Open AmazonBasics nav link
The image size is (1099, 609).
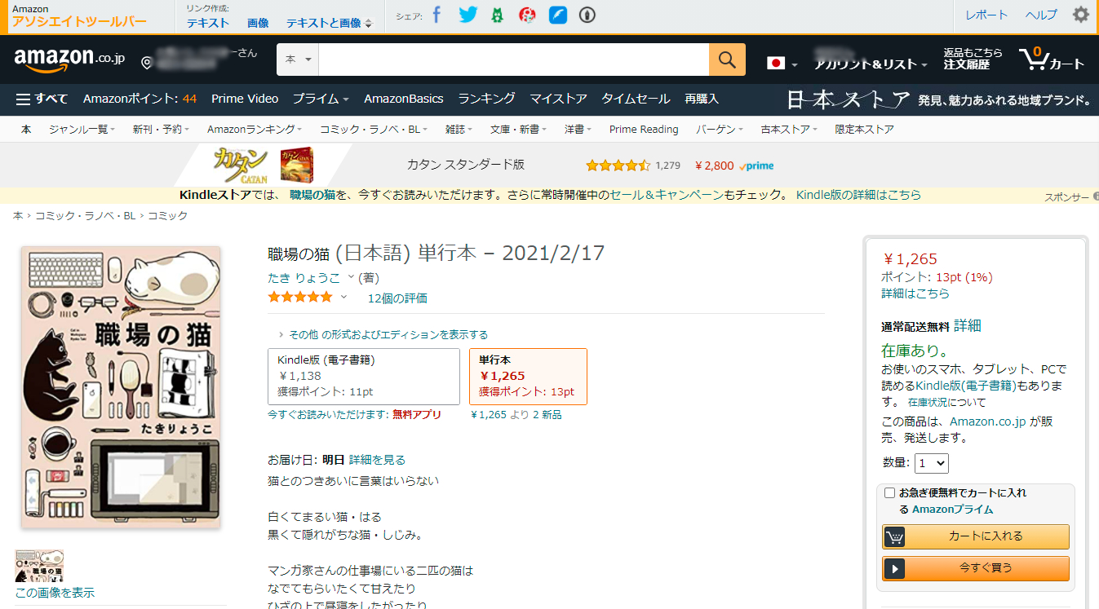(x=404, y=99)
